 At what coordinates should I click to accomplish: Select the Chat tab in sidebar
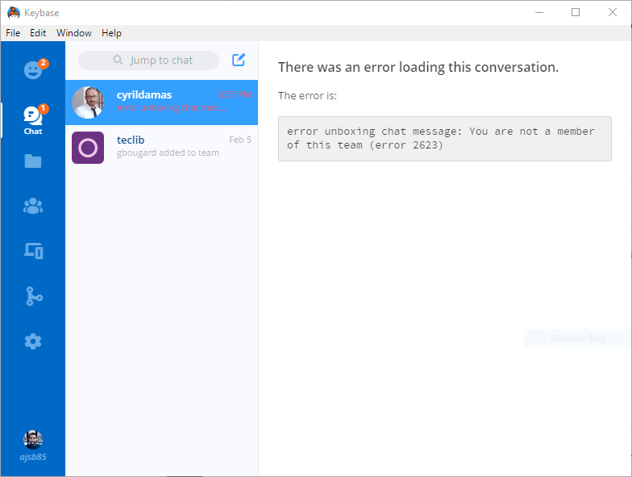32,120
